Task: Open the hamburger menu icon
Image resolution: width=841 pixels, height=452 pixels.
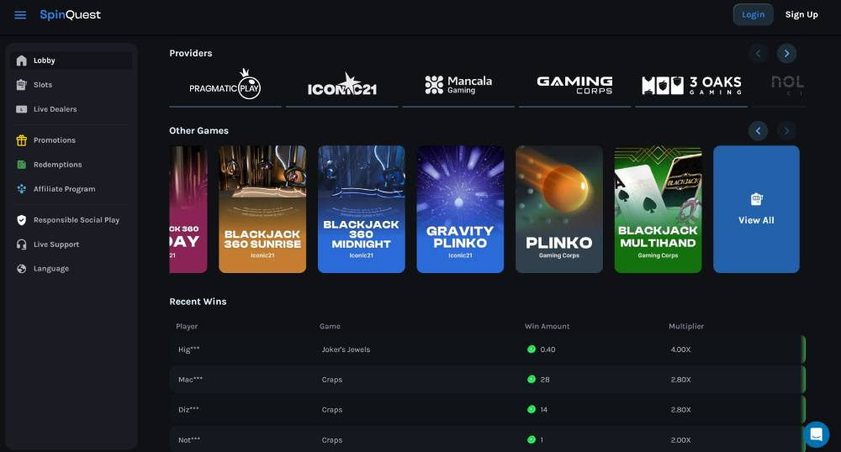Action: coord(20,15)
